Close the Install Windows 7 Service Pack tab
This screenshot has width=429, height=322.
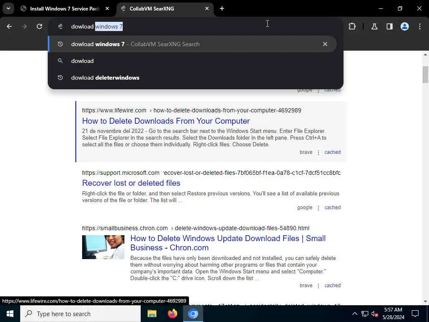[107, 9]
